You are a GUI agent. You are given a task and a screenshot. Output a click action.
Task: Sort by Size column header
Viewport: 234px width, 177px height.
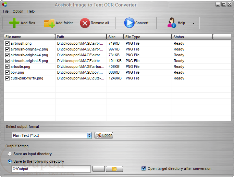[x=115, y=37]
